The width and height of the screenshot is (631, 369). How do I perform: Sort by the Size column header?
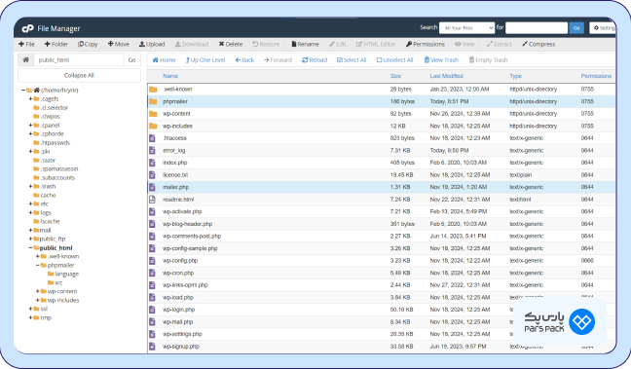click(395, 76)
